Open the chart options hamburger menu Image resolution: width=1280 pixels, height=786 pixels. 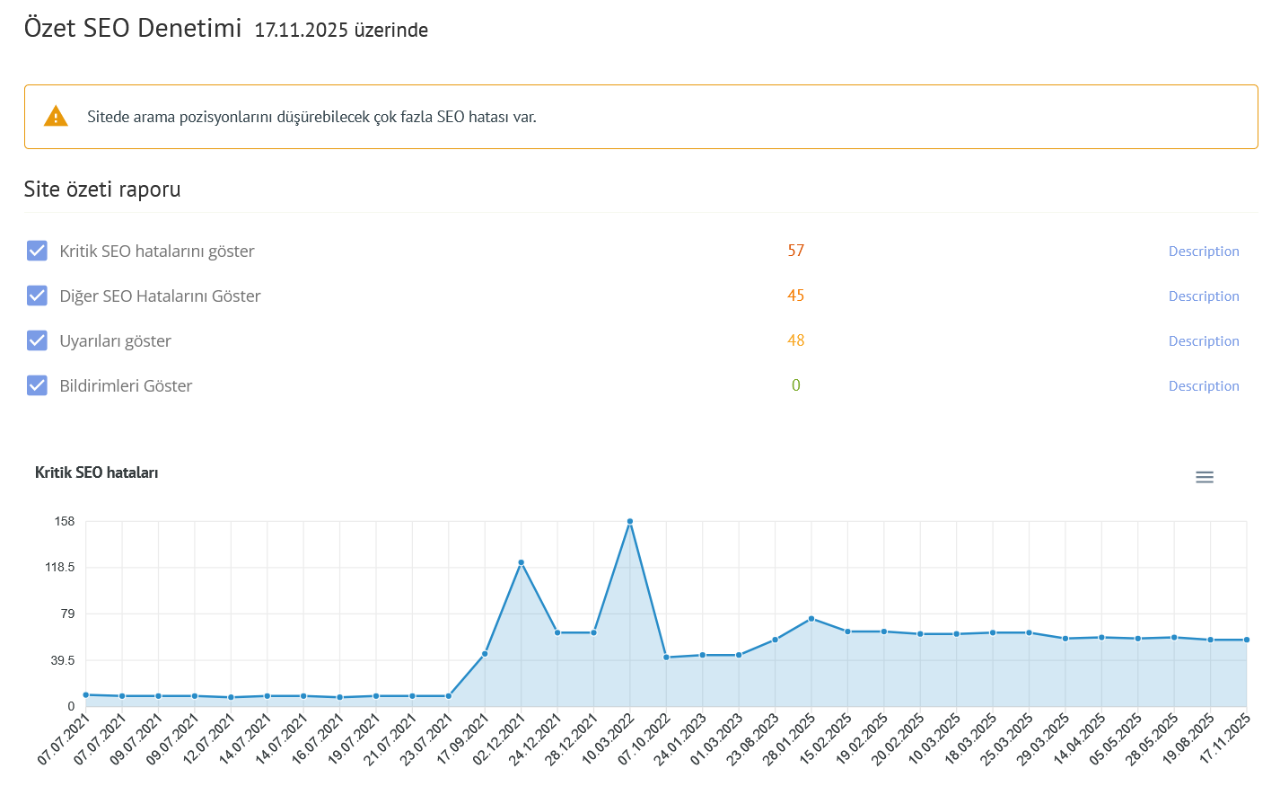(x=1204, y=476)
